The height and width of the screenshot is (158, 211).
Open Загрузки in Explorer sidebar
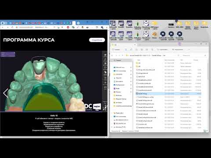click(x=119, y=78)
